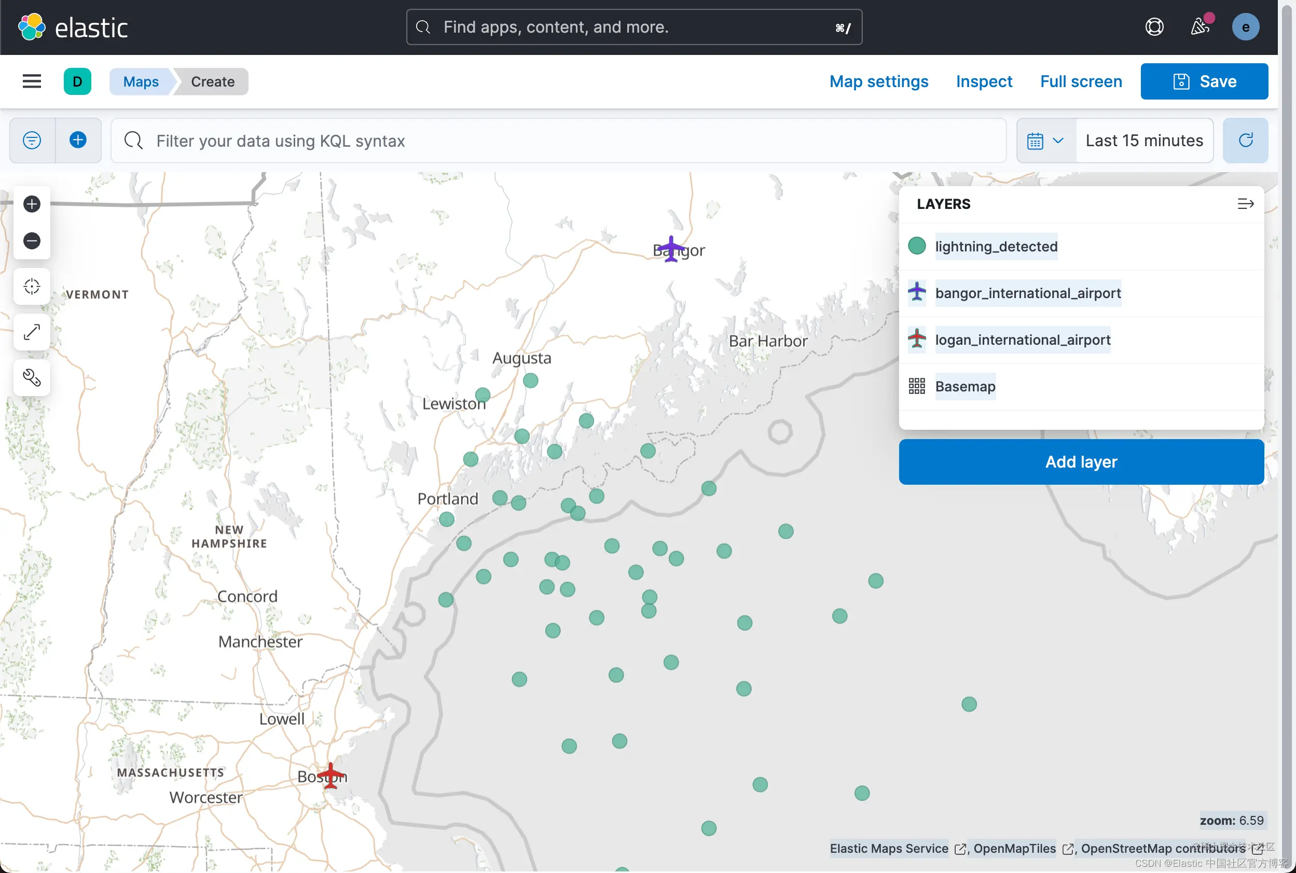Click the Maps breadcrumb item

click(x=141, y=81)
